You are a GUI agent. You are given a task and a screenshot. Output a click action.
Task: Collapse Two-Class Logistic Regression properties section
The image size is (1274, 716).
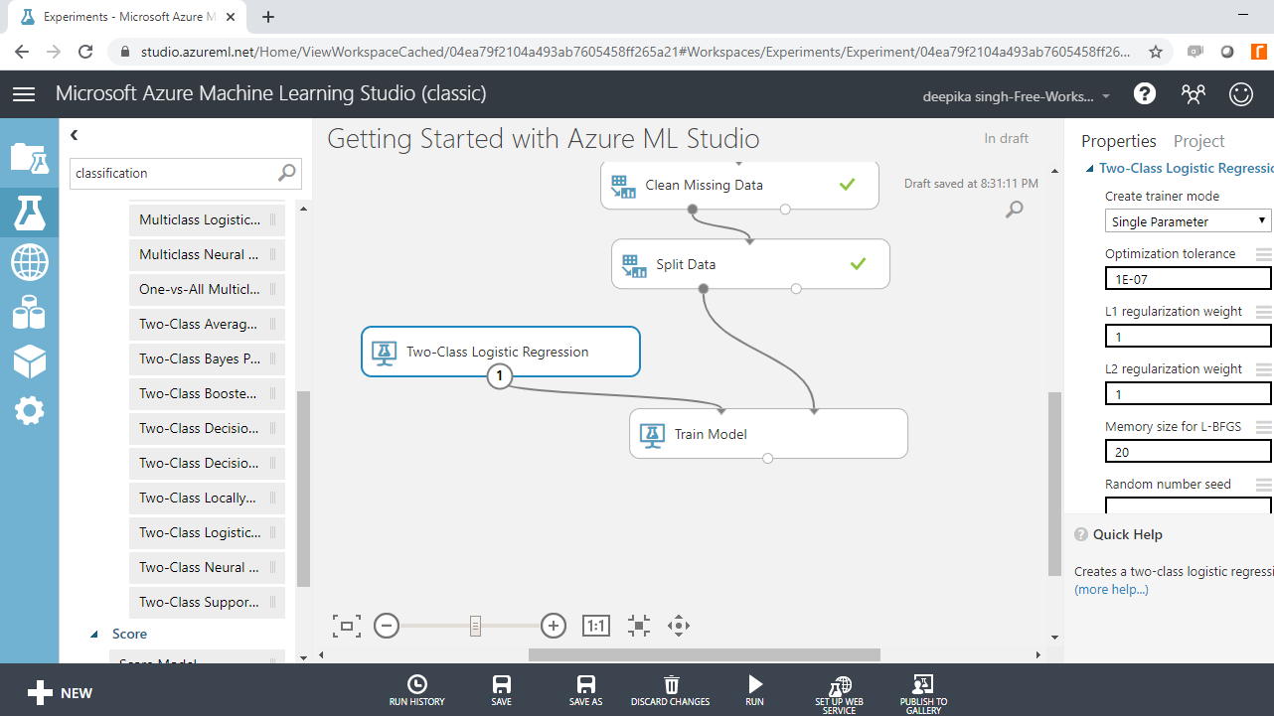(x=1090, y=169)
